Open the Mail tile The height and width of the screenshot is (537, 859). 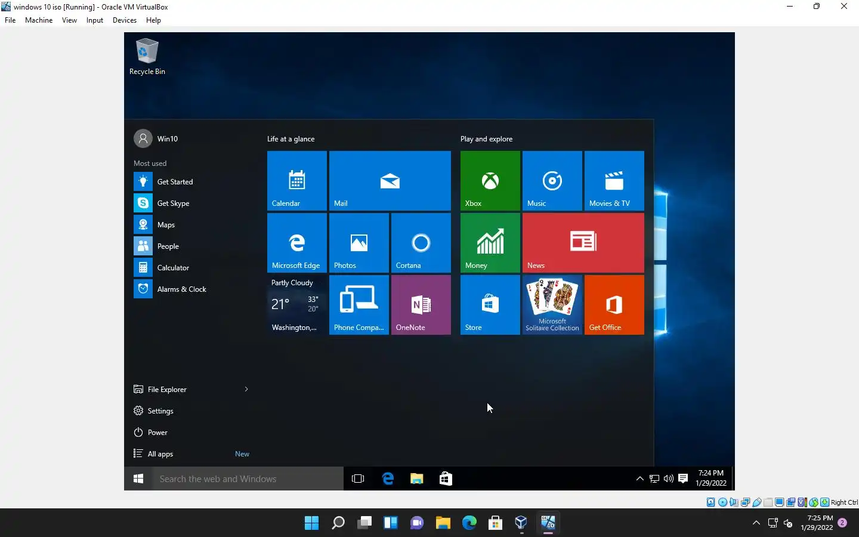[x=390, y=181]
